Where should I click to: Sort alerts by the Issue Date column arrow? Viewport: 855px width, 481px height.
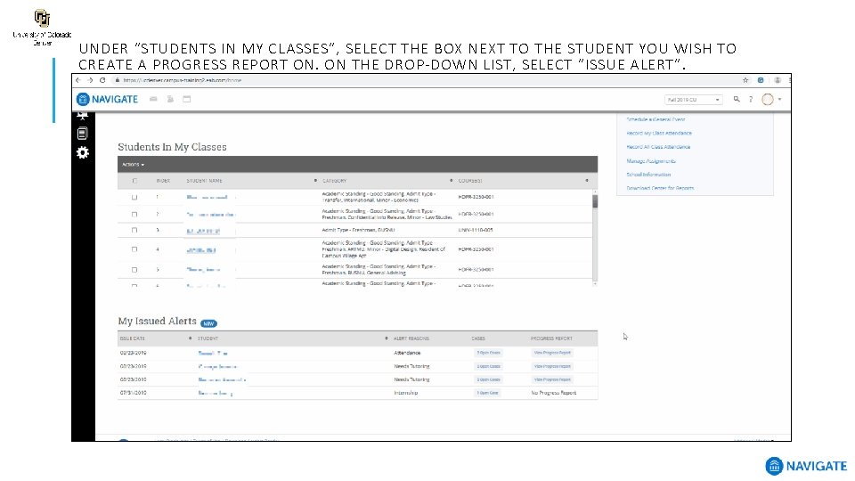(x=190, y=338)
